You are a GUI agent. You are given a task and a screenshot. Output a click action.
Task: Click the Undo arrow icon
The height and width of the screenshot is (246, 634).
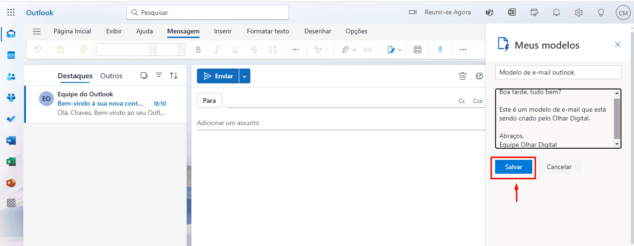point(38,50)
